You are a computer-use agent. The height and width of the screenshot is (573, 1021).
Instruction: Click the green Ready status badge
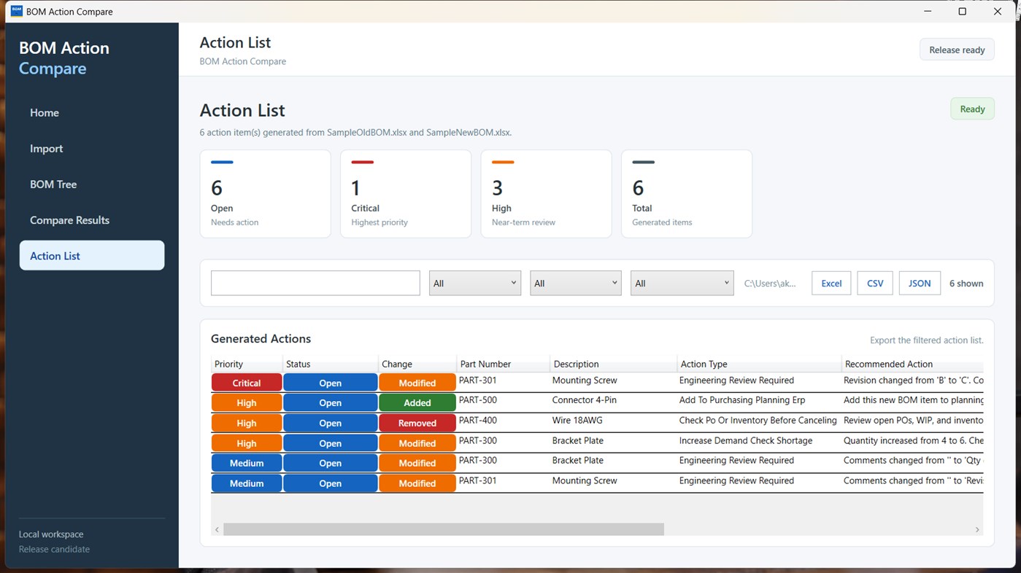point(972,109)
